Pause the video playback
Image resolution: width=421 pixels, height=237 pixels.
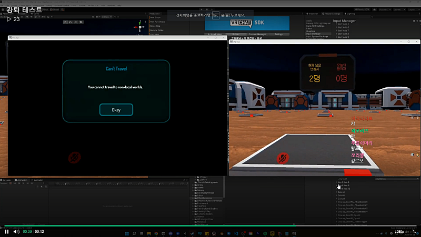tap(7, 231)
